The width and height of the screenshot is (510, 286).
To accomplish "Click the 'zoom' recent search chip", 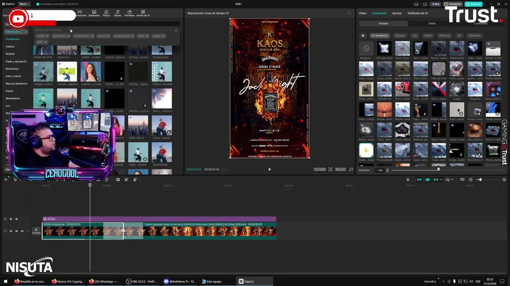I will [102, 36].
